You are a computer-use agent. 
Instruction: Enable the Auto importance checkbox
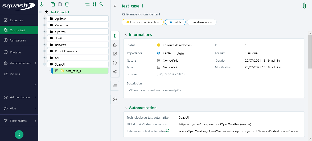pos(174,53)
